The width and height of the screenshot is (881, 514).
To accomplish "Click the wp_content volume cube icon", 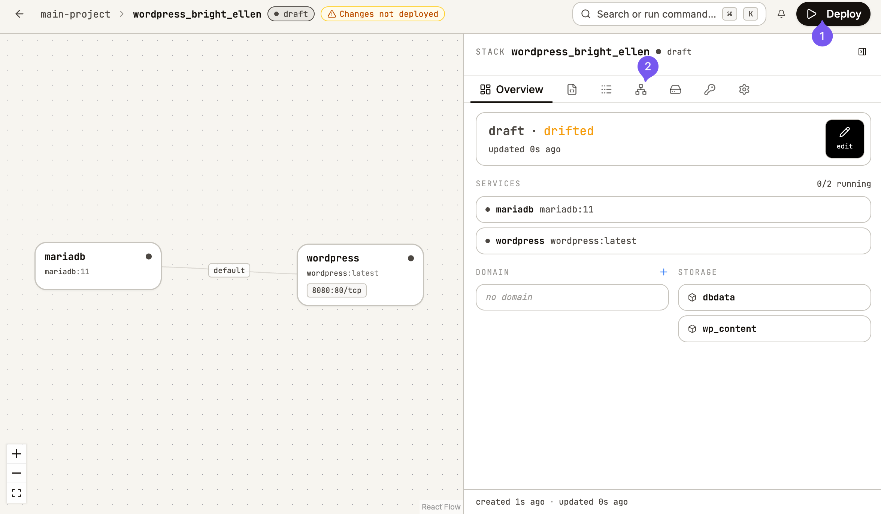I will [x=692, y=329].
